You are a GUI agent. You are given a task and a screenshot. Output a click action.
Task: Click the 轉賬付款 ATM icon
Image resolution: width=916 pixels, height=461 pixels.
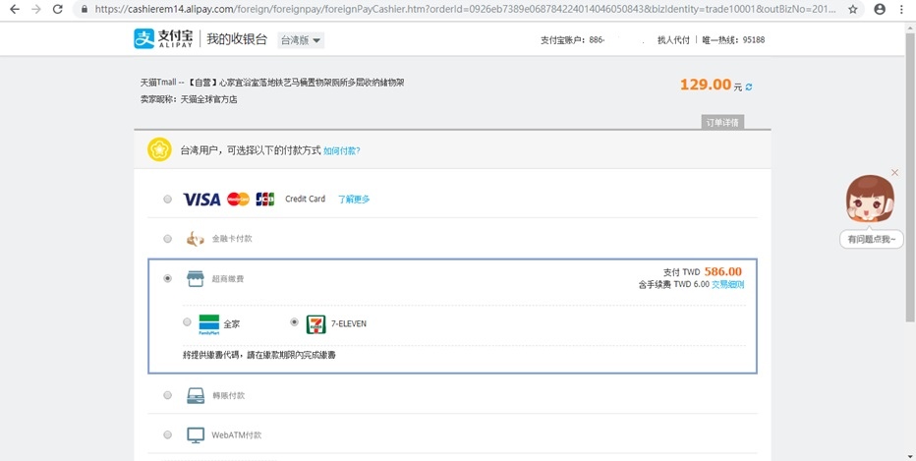(x=196, y=395)
